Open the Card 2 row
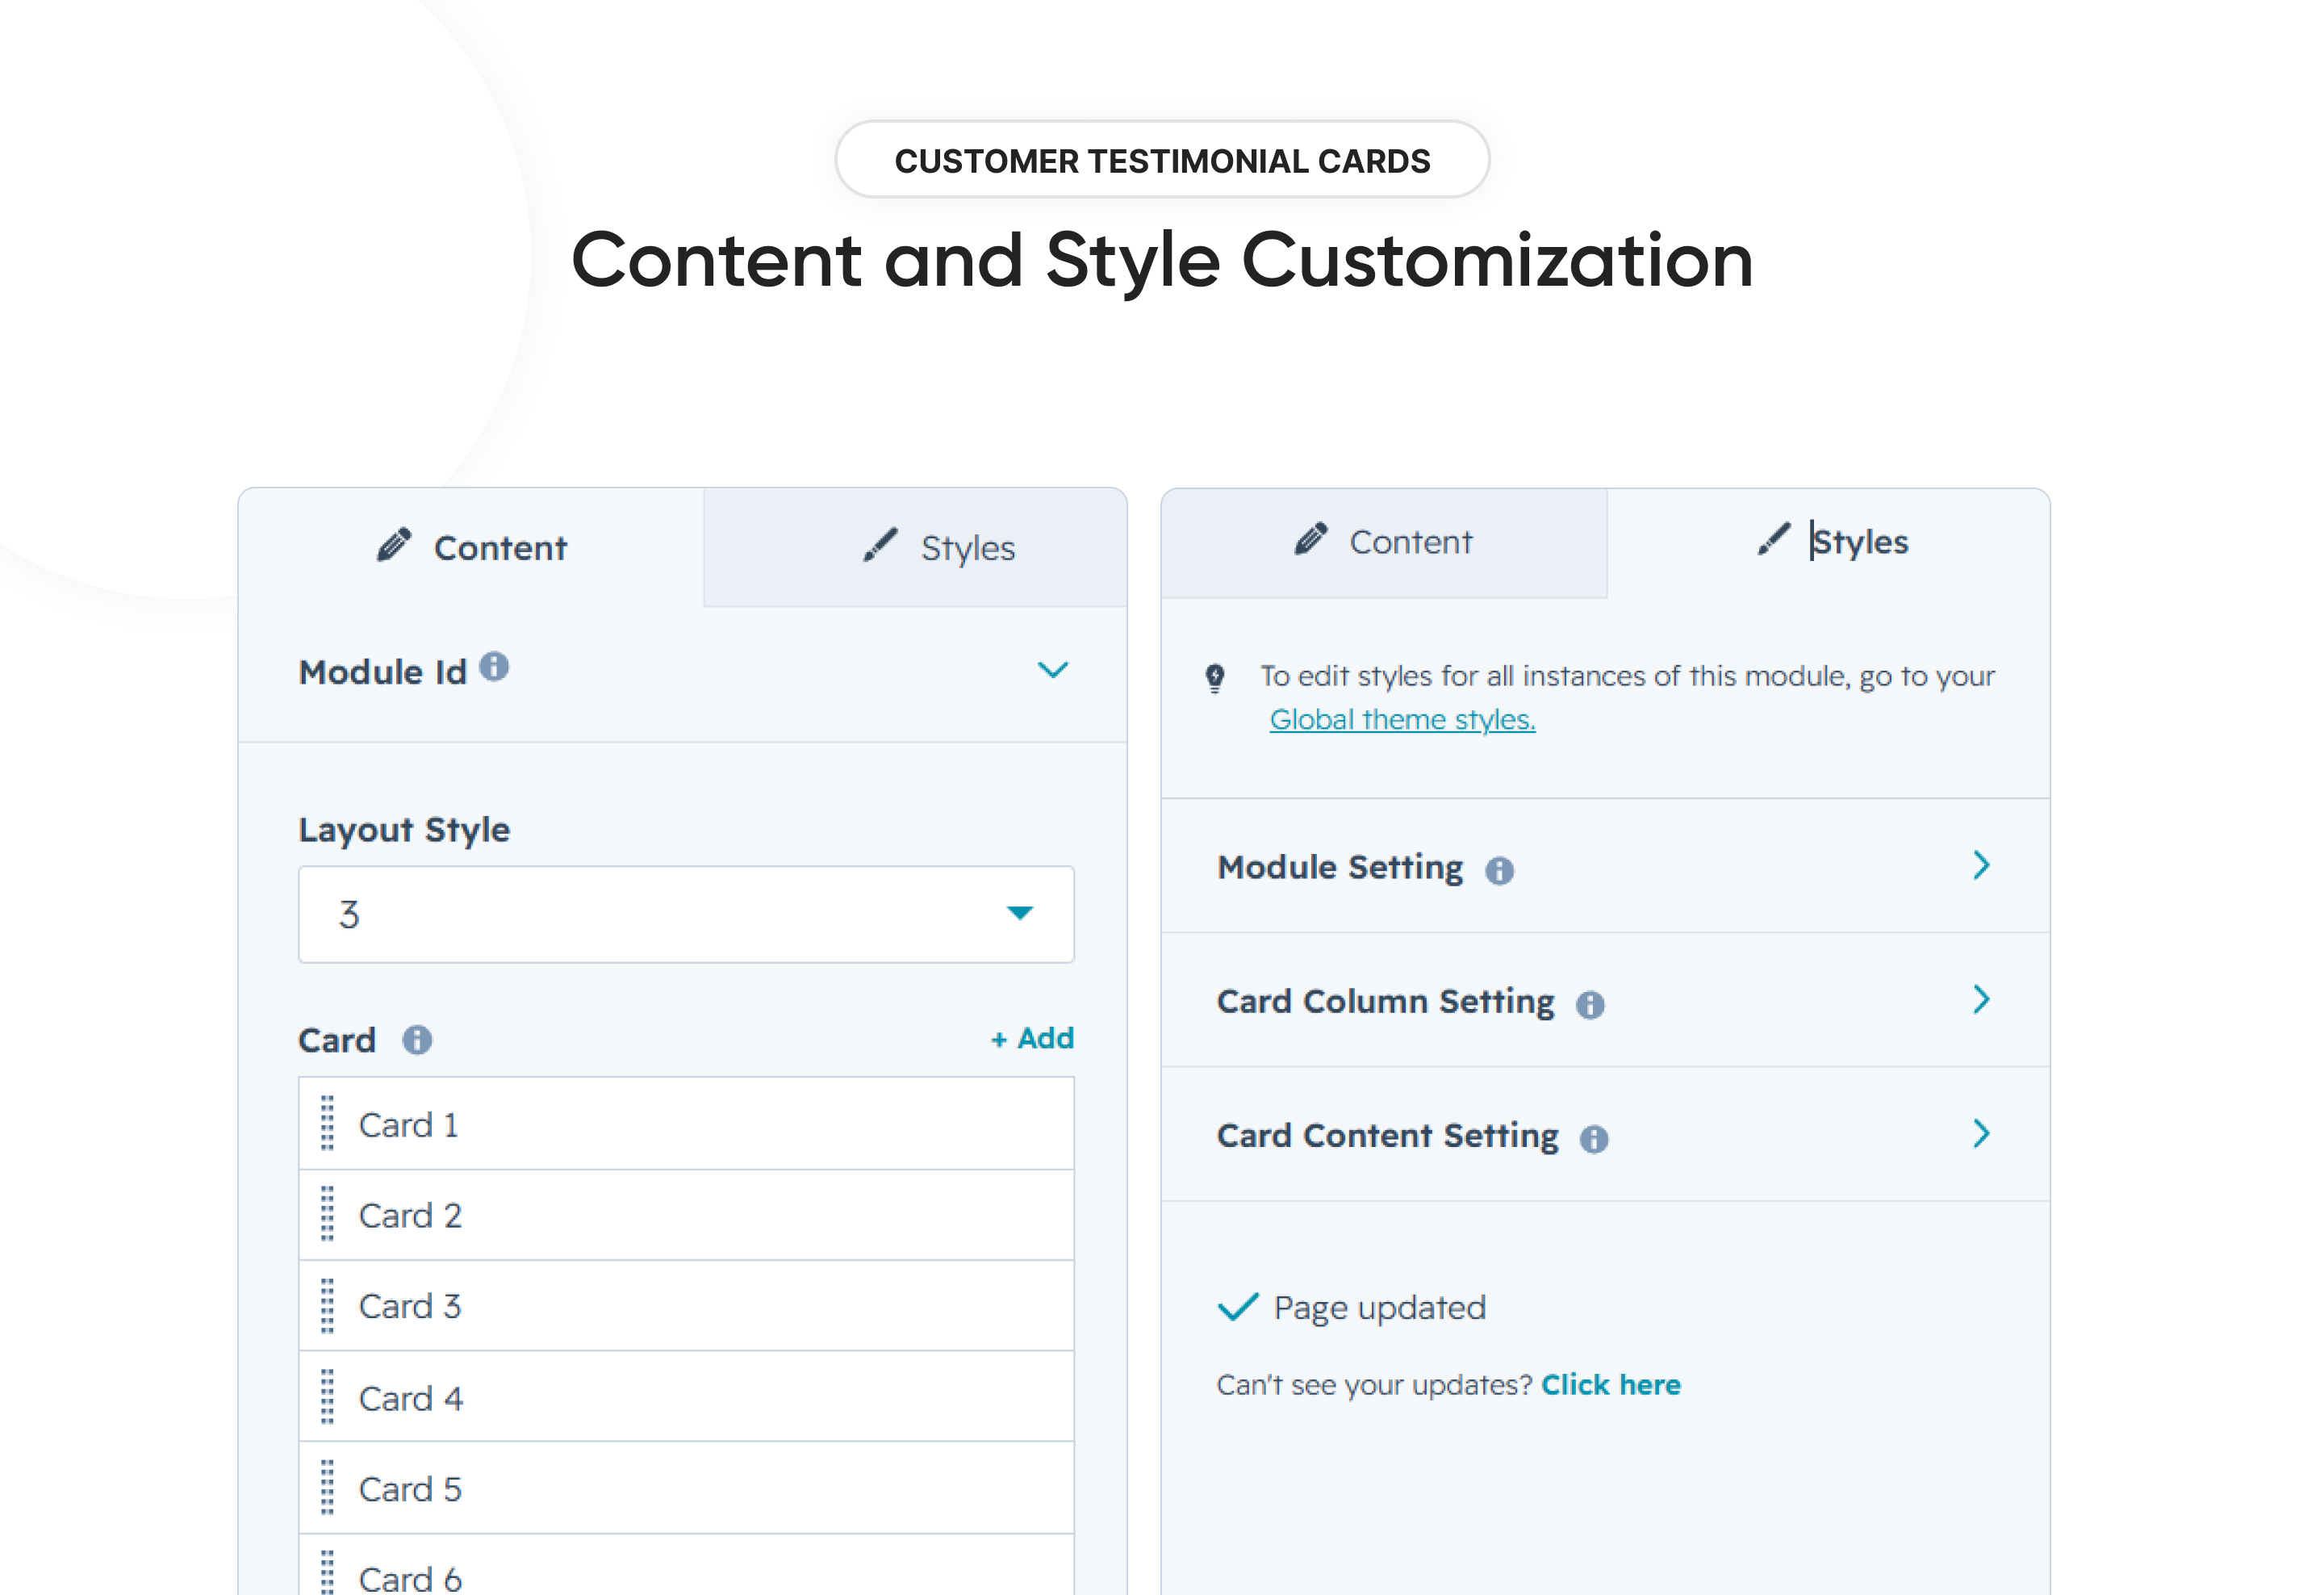Screen dimensions: 2324x1595 coord(686,1215)
